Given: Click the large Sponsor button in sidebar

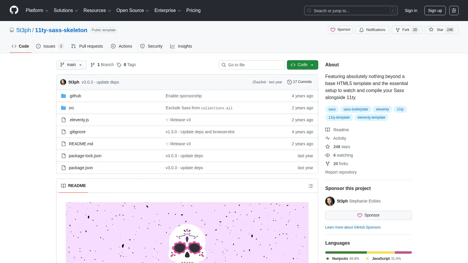Looking at the screenshot, I should click(369, 215).
